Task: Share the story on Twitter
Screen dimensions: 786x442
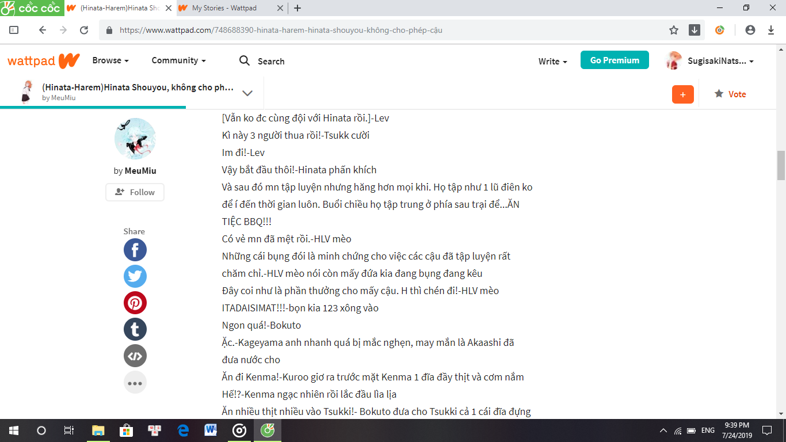Action: (x=135, y=276)
